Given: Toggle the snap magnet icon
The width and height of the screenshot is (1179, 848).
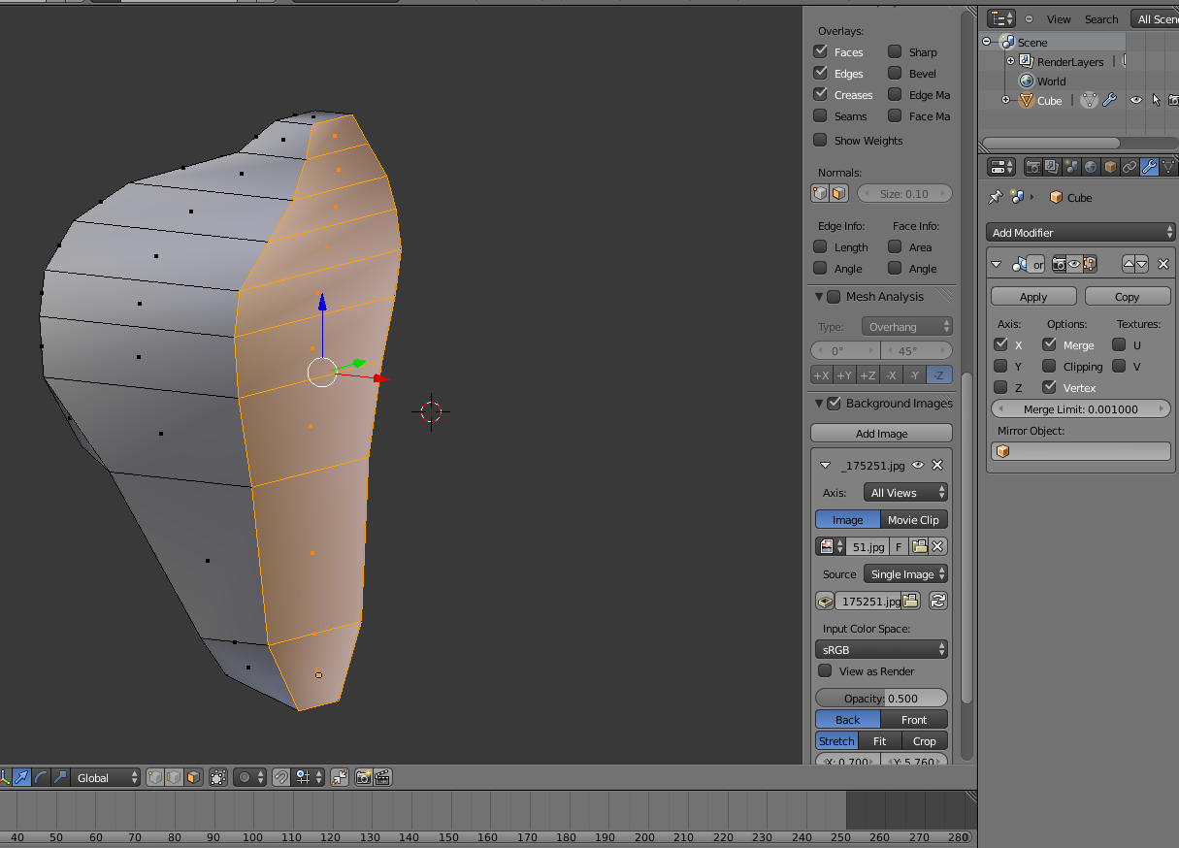Looking at the screenshot, I should pyautogui.click(x=281, y=777).
